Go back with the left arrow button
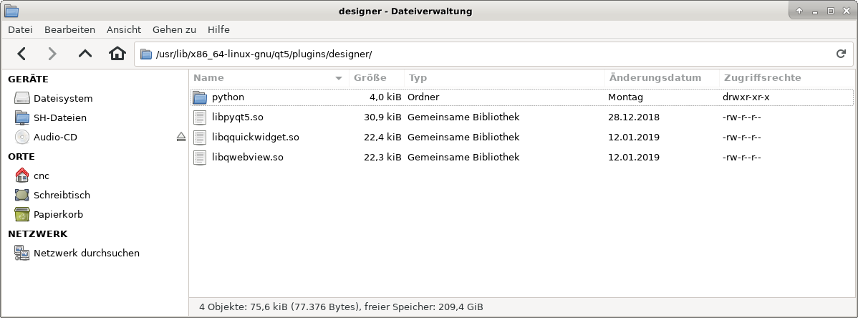 (x=21, y=53)
